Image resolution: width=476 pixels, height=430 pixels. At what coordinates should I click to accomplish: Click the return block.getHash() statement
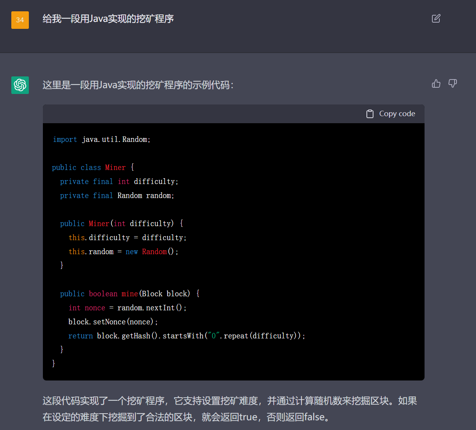187,336
